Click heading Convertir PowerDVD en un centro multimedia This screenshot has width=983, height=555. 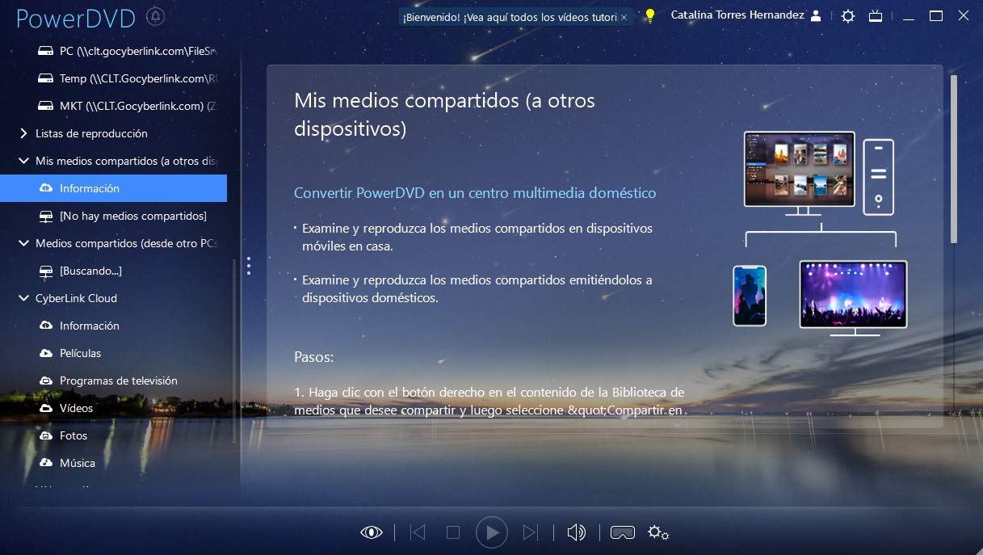475,193
